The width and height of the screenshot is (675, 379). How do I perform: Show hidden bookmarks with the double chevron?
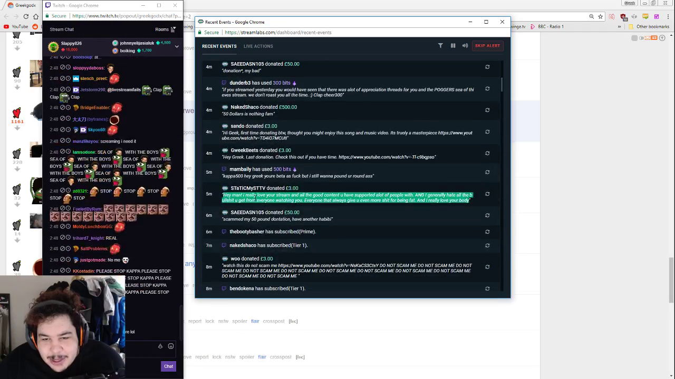pyautogui.click(x=620, y=27)
